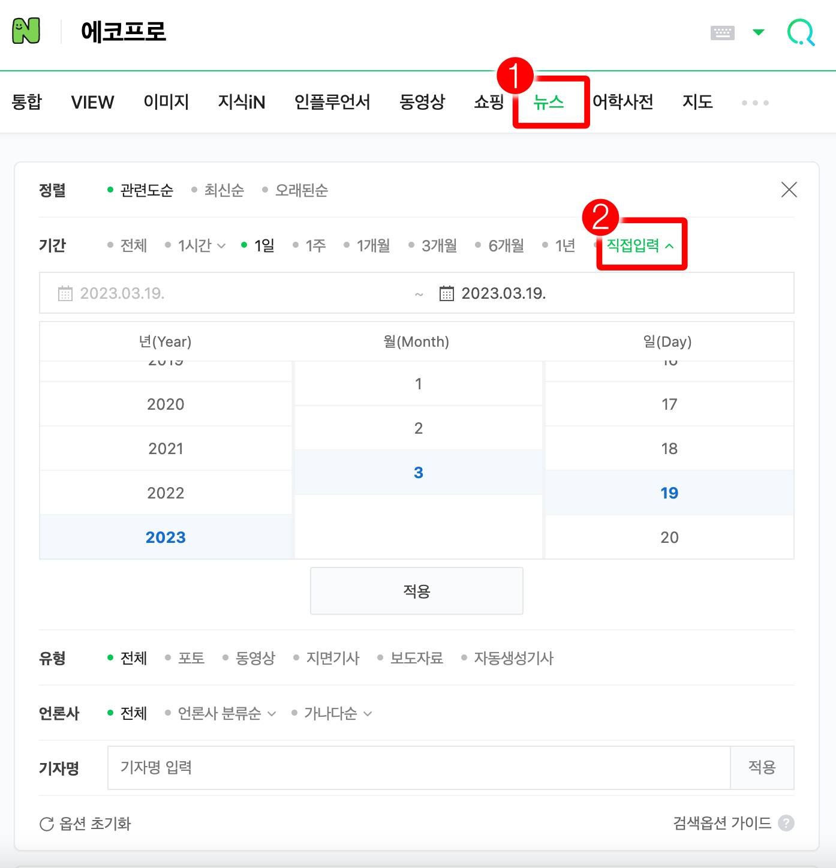Apply the selected date range with 적용
The height and width of the screenshot is (868, 836).
coord(416,591)
